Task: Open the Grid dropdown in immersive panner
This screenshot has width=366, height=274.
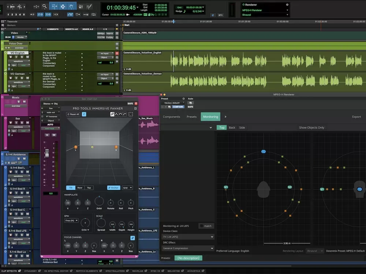Action: click(x=127, y=187)
